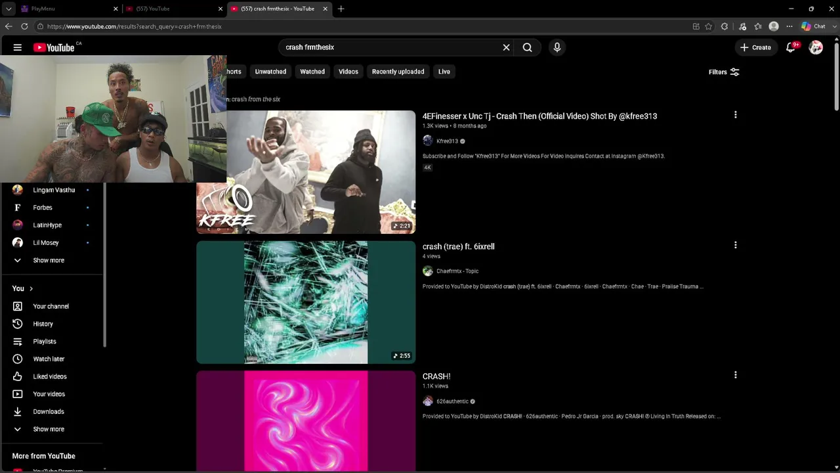Submit search with the magnifier button

click(527, 47)
